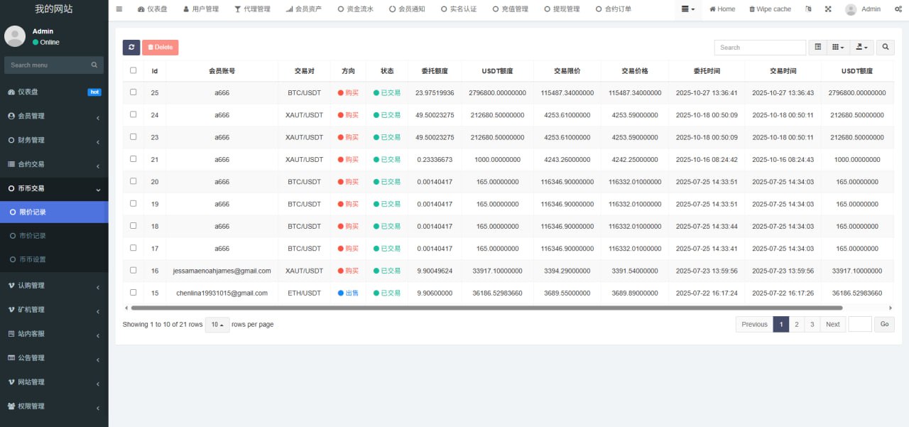Go to page 2 of results
The width and height of the screenshot is (909, 427).
797,325
